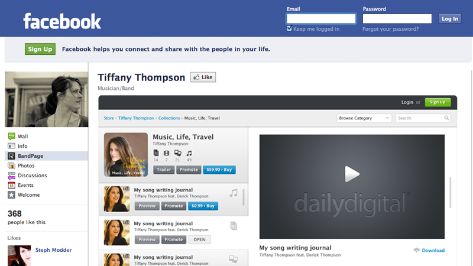Click Preview in the first journal row
473x266 pixels.
coord(147,206)
